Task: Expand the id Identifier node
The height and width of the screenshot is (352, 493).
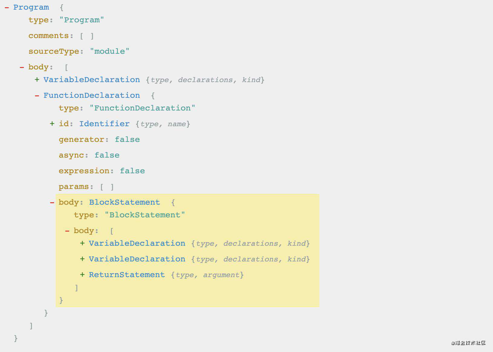Action: pyautogui.click(x=52, y=124)
